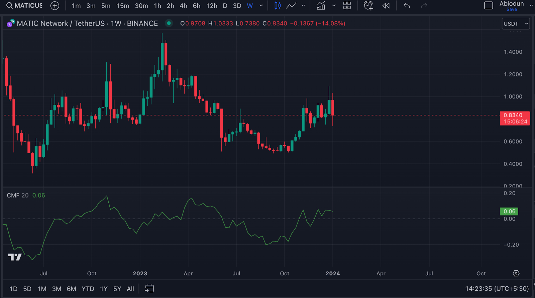535x298 pixels.
Task: Click the CMF 20 indicator label
Action: coord(18,195)
